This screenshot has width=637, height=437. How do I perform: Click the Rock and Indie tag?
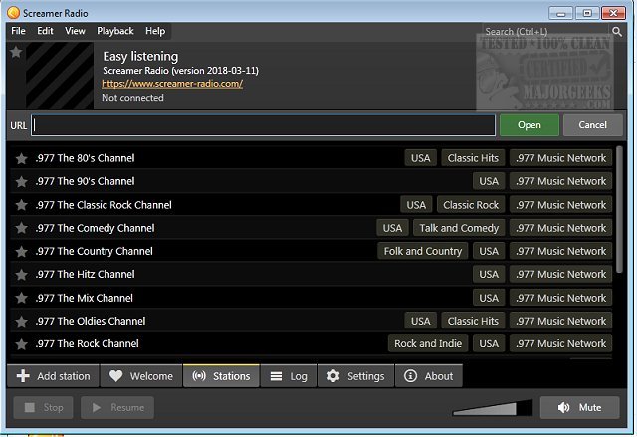pyautogui.click(x=428, y=344)
